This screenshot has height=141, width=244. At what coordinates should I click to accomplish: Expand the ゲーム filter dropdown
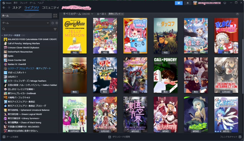[x=25, y=23]
